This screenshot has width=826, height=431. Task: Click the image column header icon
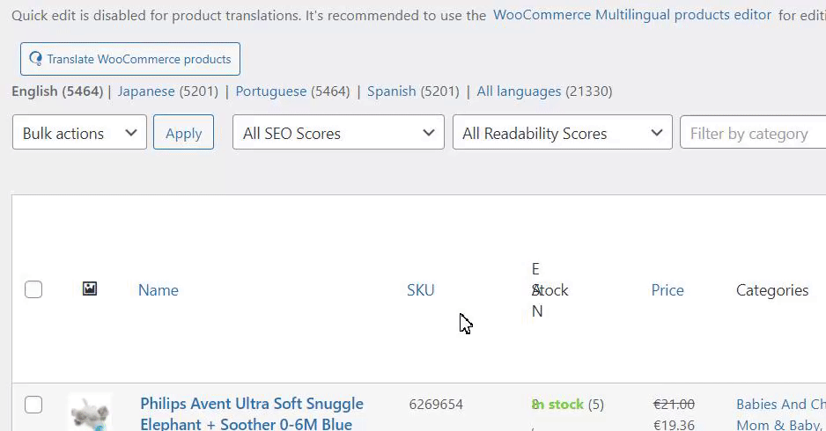click(x=89, y=289)
